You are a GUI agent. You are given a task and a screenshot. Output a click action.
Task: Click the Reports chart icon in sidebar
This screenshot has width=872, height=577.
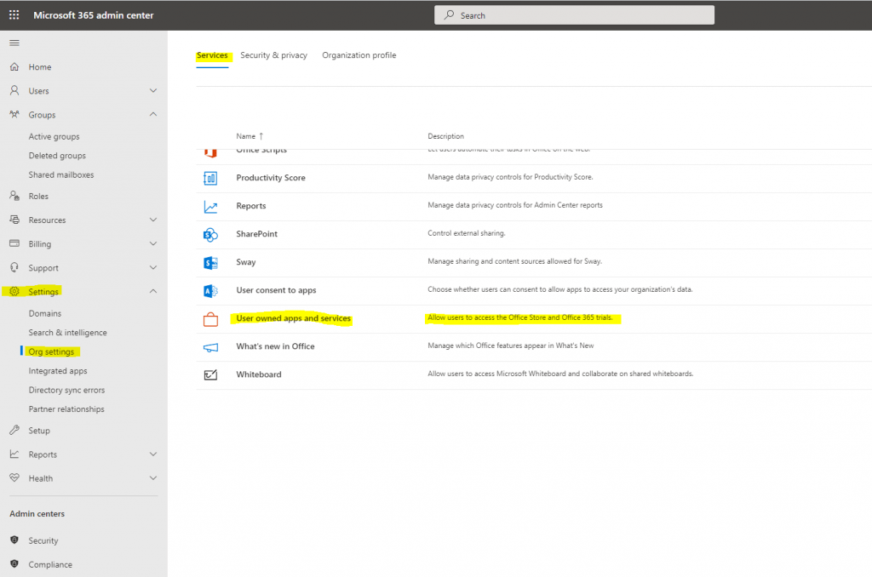pyautogui.click(x=14, y=454)
